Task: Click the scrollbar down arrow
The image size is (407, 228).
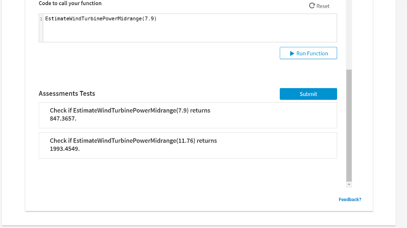Action: tap(349, 185)
